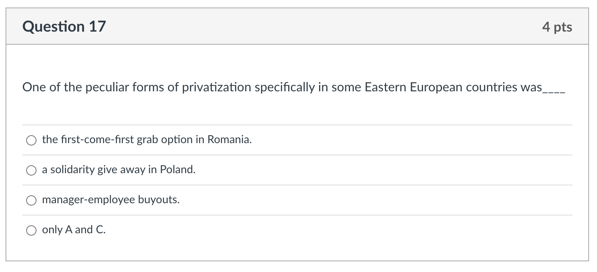Screen dimensions: 597x272
Task: Click the 'manager-employee buyouts.' answer label
Action: tap(111, 200)
